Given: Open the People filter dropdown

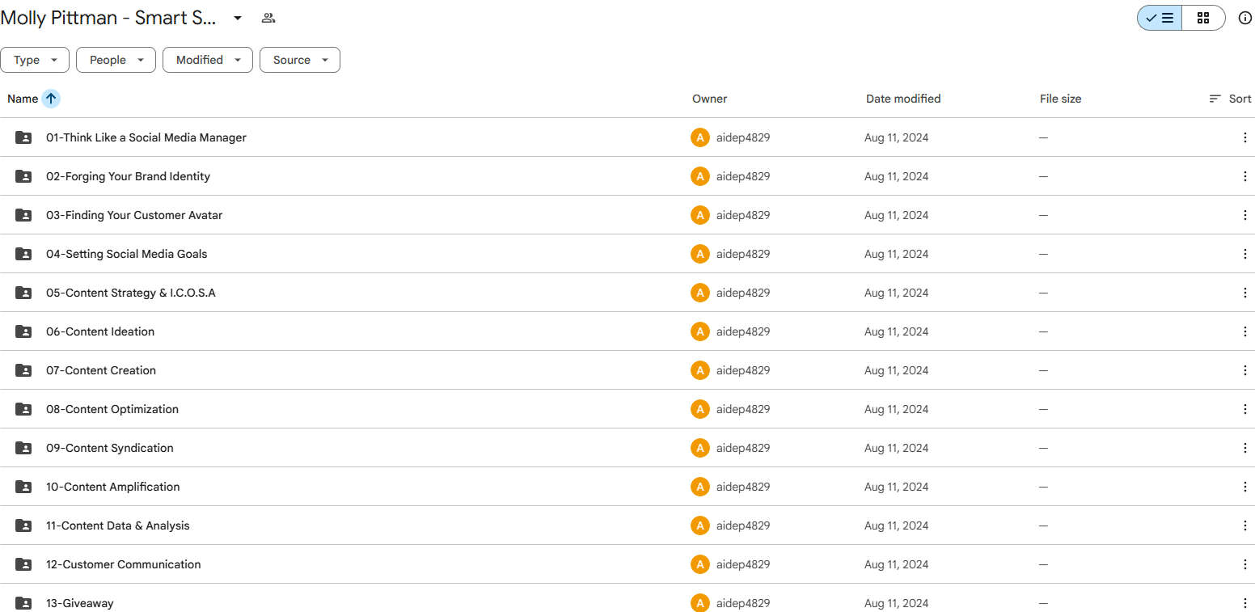Looking at the screenshot, I should pos(116,60).
